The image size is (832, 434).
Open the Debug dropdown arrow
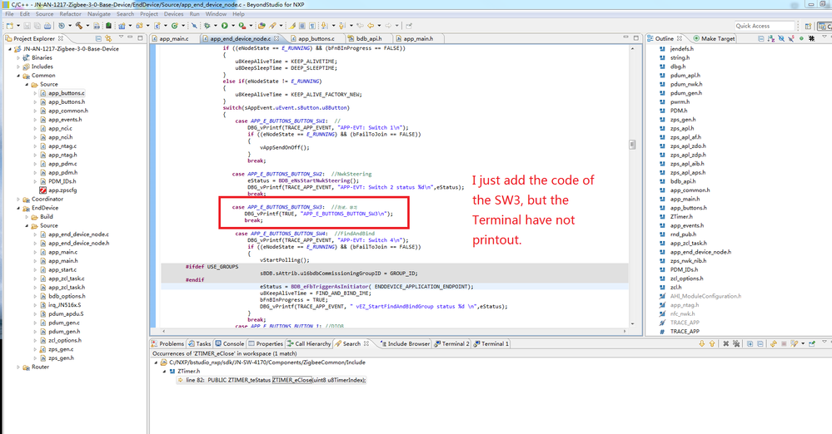(215, 26)
